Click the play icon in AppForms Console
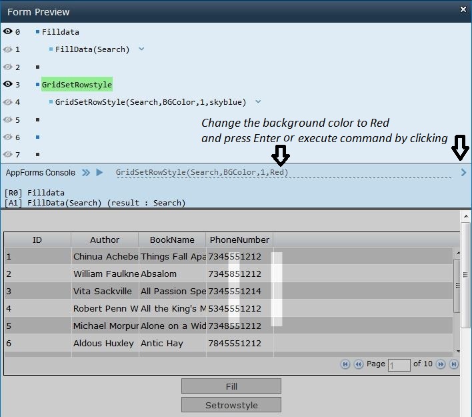The height and width of the screenshot is (417, 472). (99, 172)
